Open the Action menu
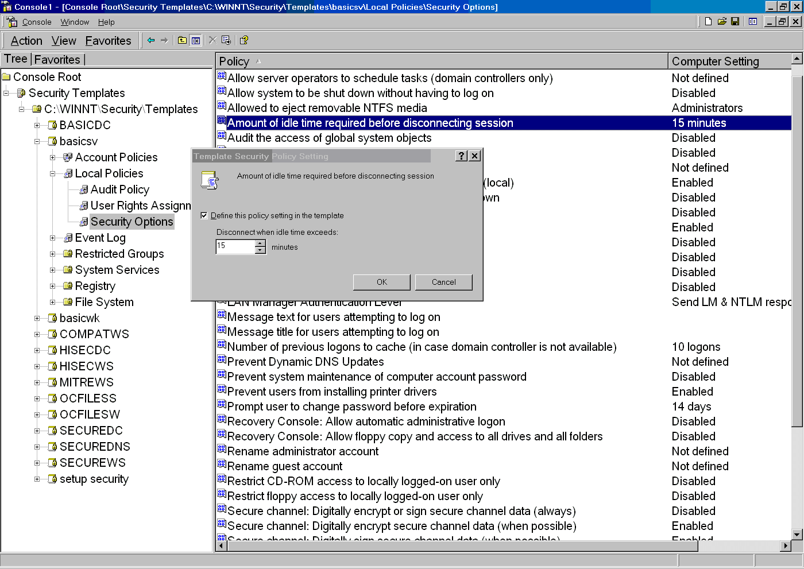The width and height of the screenshot is (804, 569). click(x=26, y=41)
